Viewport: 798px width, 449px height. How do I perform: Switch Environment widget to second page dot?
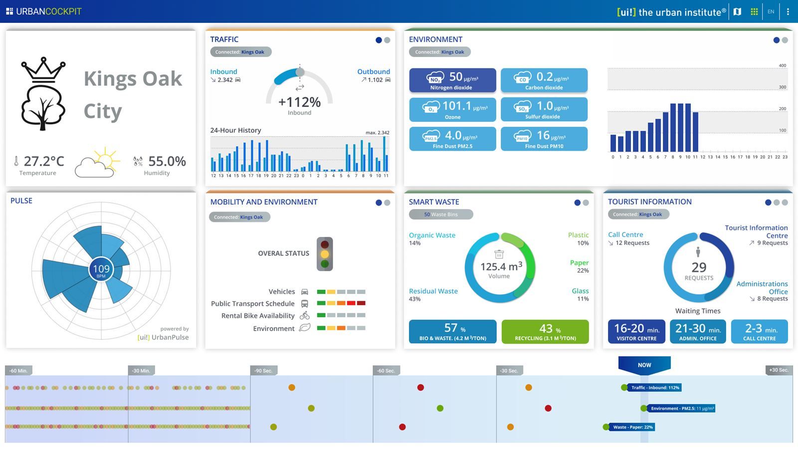point(785,40)
